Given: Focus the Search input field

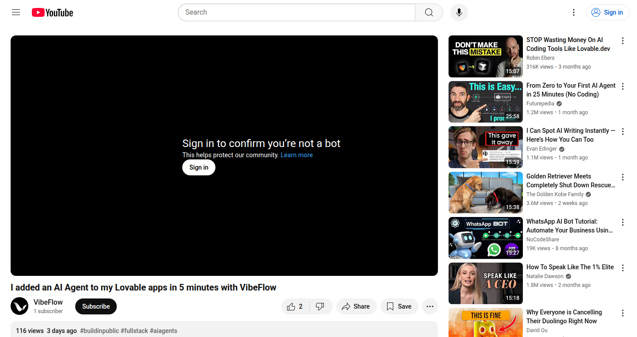Looking at the screenshot, I should click(296, 12).
